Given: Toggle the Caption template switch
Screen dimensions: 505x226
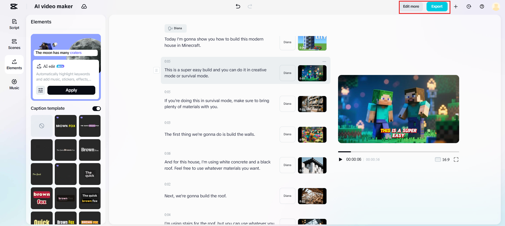Looking at the screenshot, I should [96, 109].
